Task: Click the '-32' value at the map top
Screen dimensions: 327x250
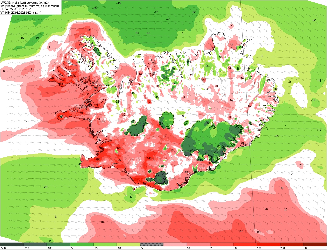Action: coord(194,12)
